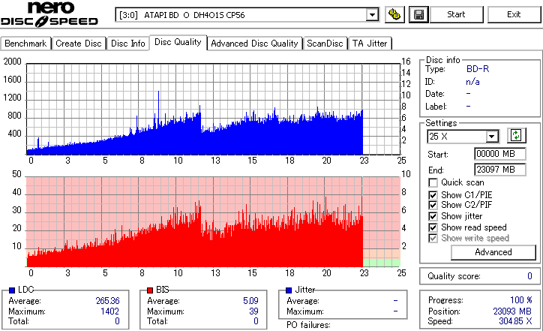The image size is (543, 331).
Task: Toggle the Show C2/PIF checkbox
Action: 433,205
